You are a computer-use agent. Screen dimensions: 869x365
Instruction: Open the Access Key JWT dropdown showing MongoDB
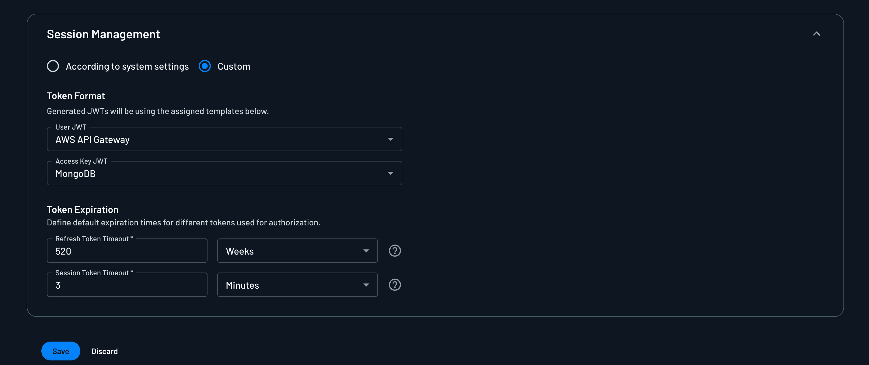(224, 173)
